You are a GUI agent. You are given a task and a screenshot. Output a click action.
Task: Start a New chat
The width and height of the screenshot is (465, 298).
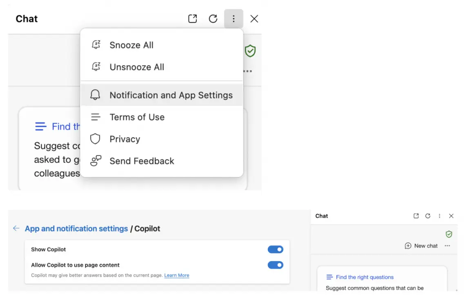[x=421, y=246]
